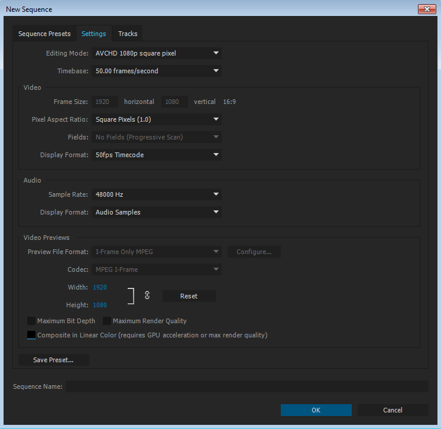Click the preview Width value 1920
This screenshot has height=429, width=441.
click(100, 287)
